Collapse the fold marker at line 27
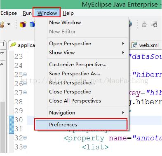 pyautogui.click(x=25, y=93)
